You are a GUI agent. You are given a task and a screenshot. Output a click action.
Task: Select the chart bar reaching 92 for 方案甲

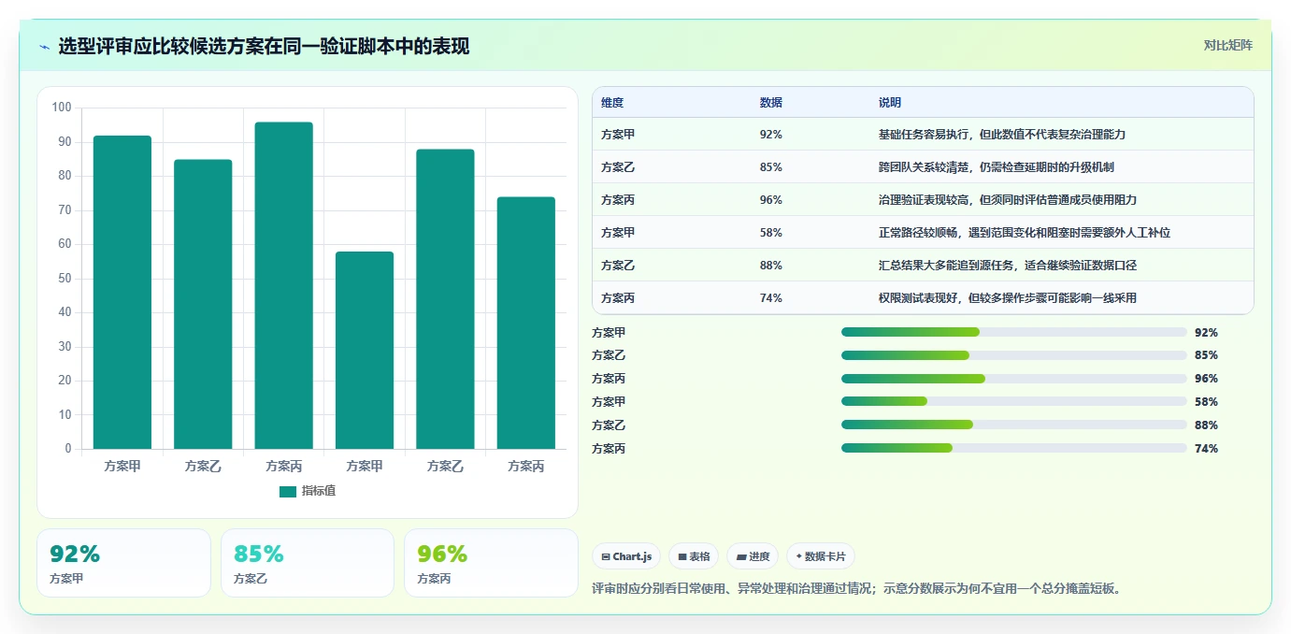coord(122,292)
